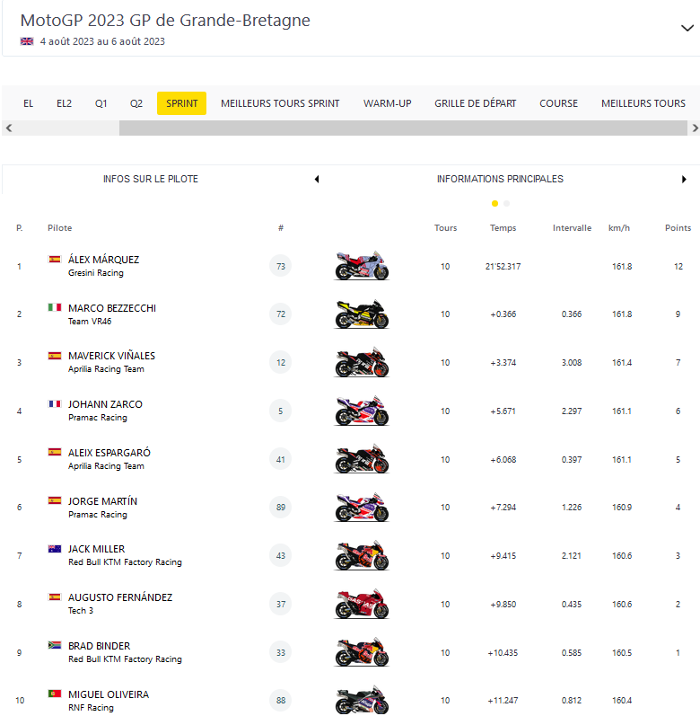
Task: Click Marco Bezzecchi's VR46 bike icon
Action: tap(362, 314)
